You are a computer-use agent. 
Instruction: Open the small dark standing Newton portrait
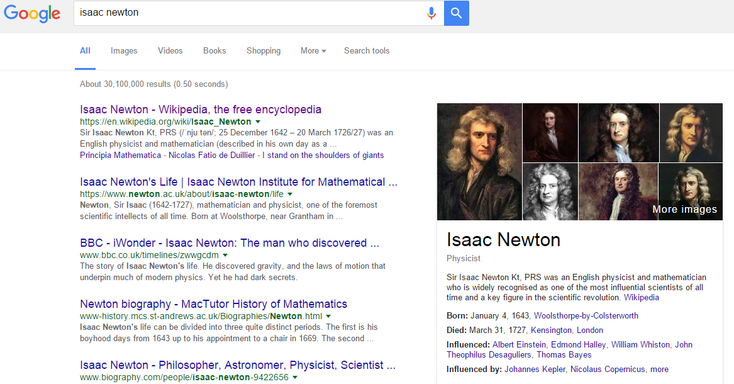tap(550, 133)
